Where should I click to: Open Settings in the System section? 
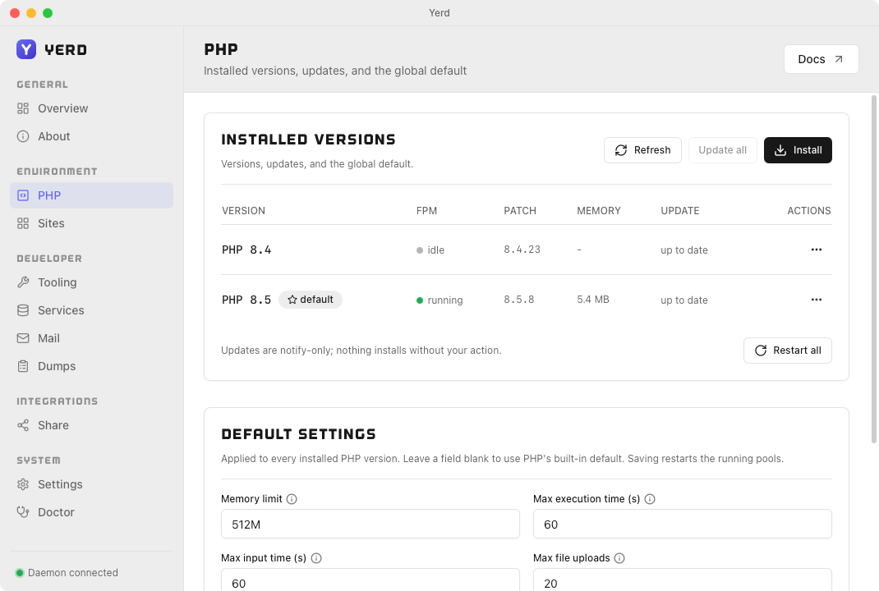click(92, 484)
